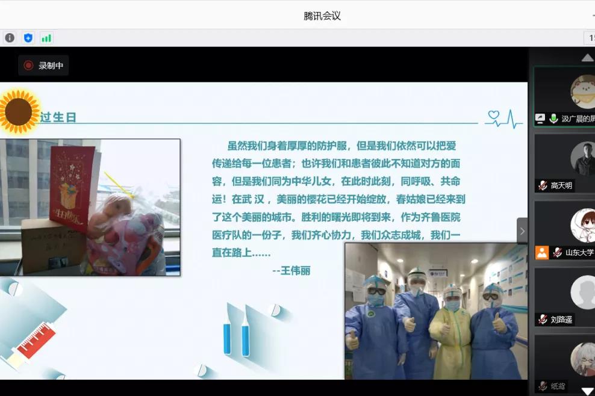Image resolution: width=595 pixels, height=396 pixels.
Task: Click the 腾讯会议 window title
Action: tap(322, 16)
